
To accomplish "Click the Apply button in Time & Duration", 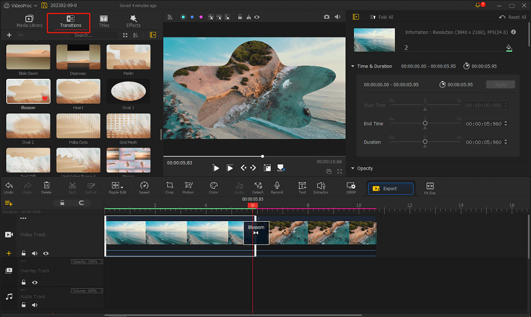I will (x=500, y=84).
